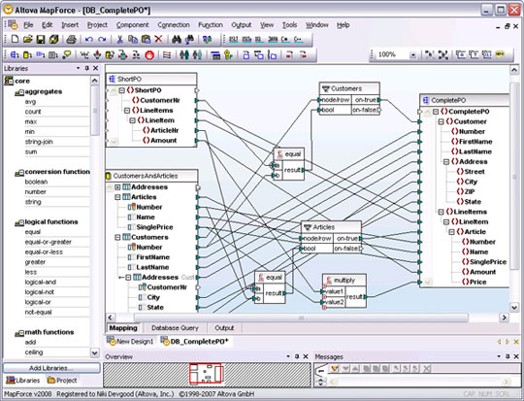Toggle auto-hide pin on Overview panel

tap(297, 356)
